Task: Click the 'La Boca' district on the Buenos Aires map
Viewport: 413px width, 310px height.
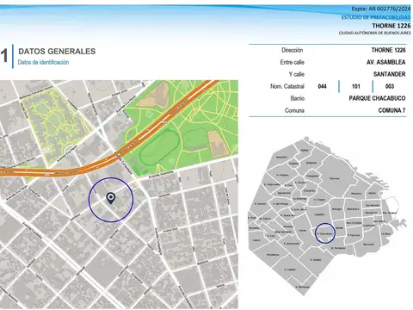Action: [385, 233]
